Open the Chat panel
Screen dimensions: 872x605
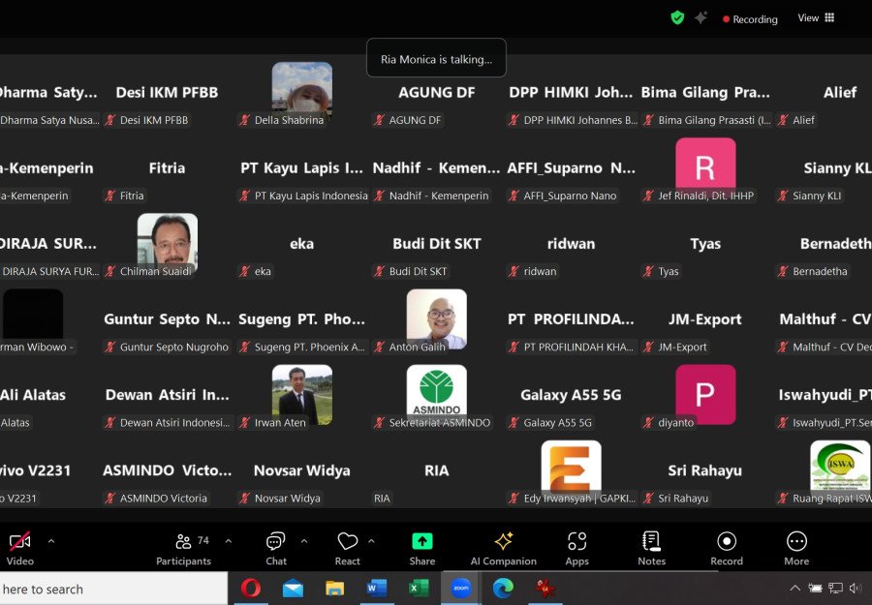tap(276, 547)
